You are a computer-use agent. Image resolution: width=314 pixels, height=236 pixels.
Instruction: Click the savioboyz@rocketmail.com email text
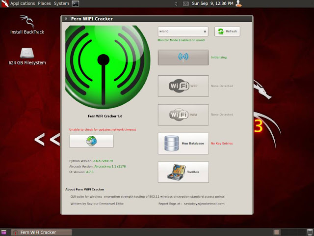(204, 204)
